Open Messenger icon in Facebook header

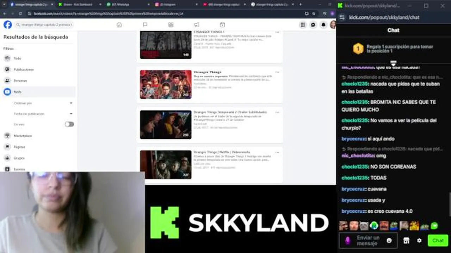(313, 25)
